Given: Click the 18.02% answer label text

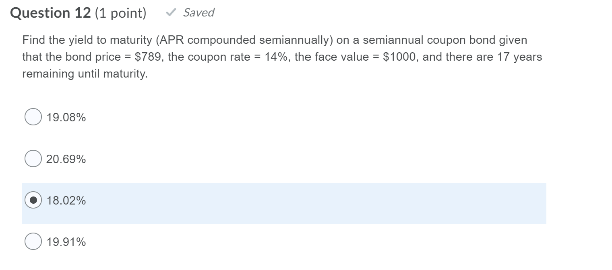Looking at the screenshot, I should coord(66,200).
